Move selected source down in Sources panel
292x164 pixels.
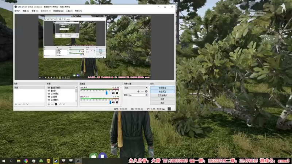64,104
